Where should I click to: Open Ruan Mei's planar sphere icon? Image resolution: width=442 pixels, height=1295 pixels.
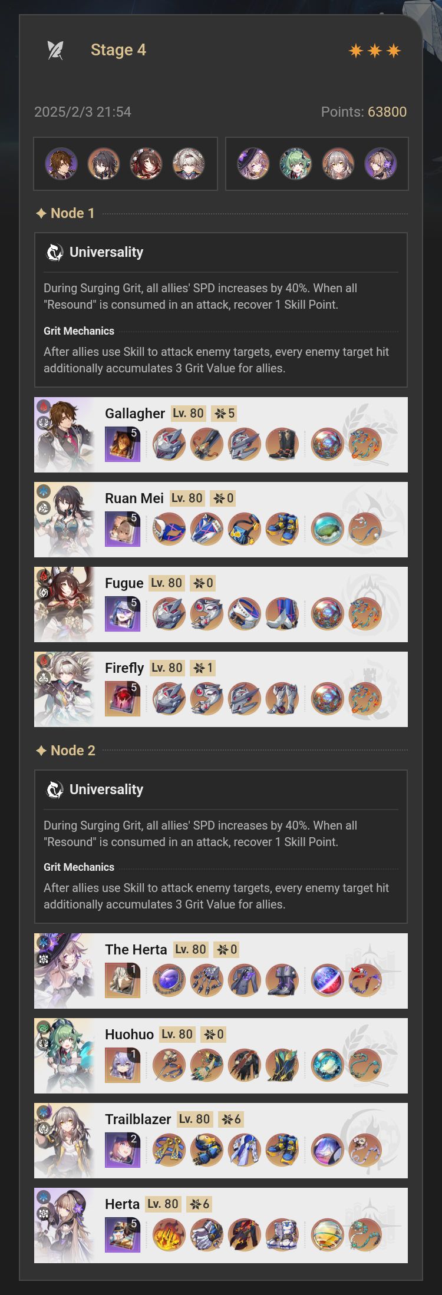point(327,529)
